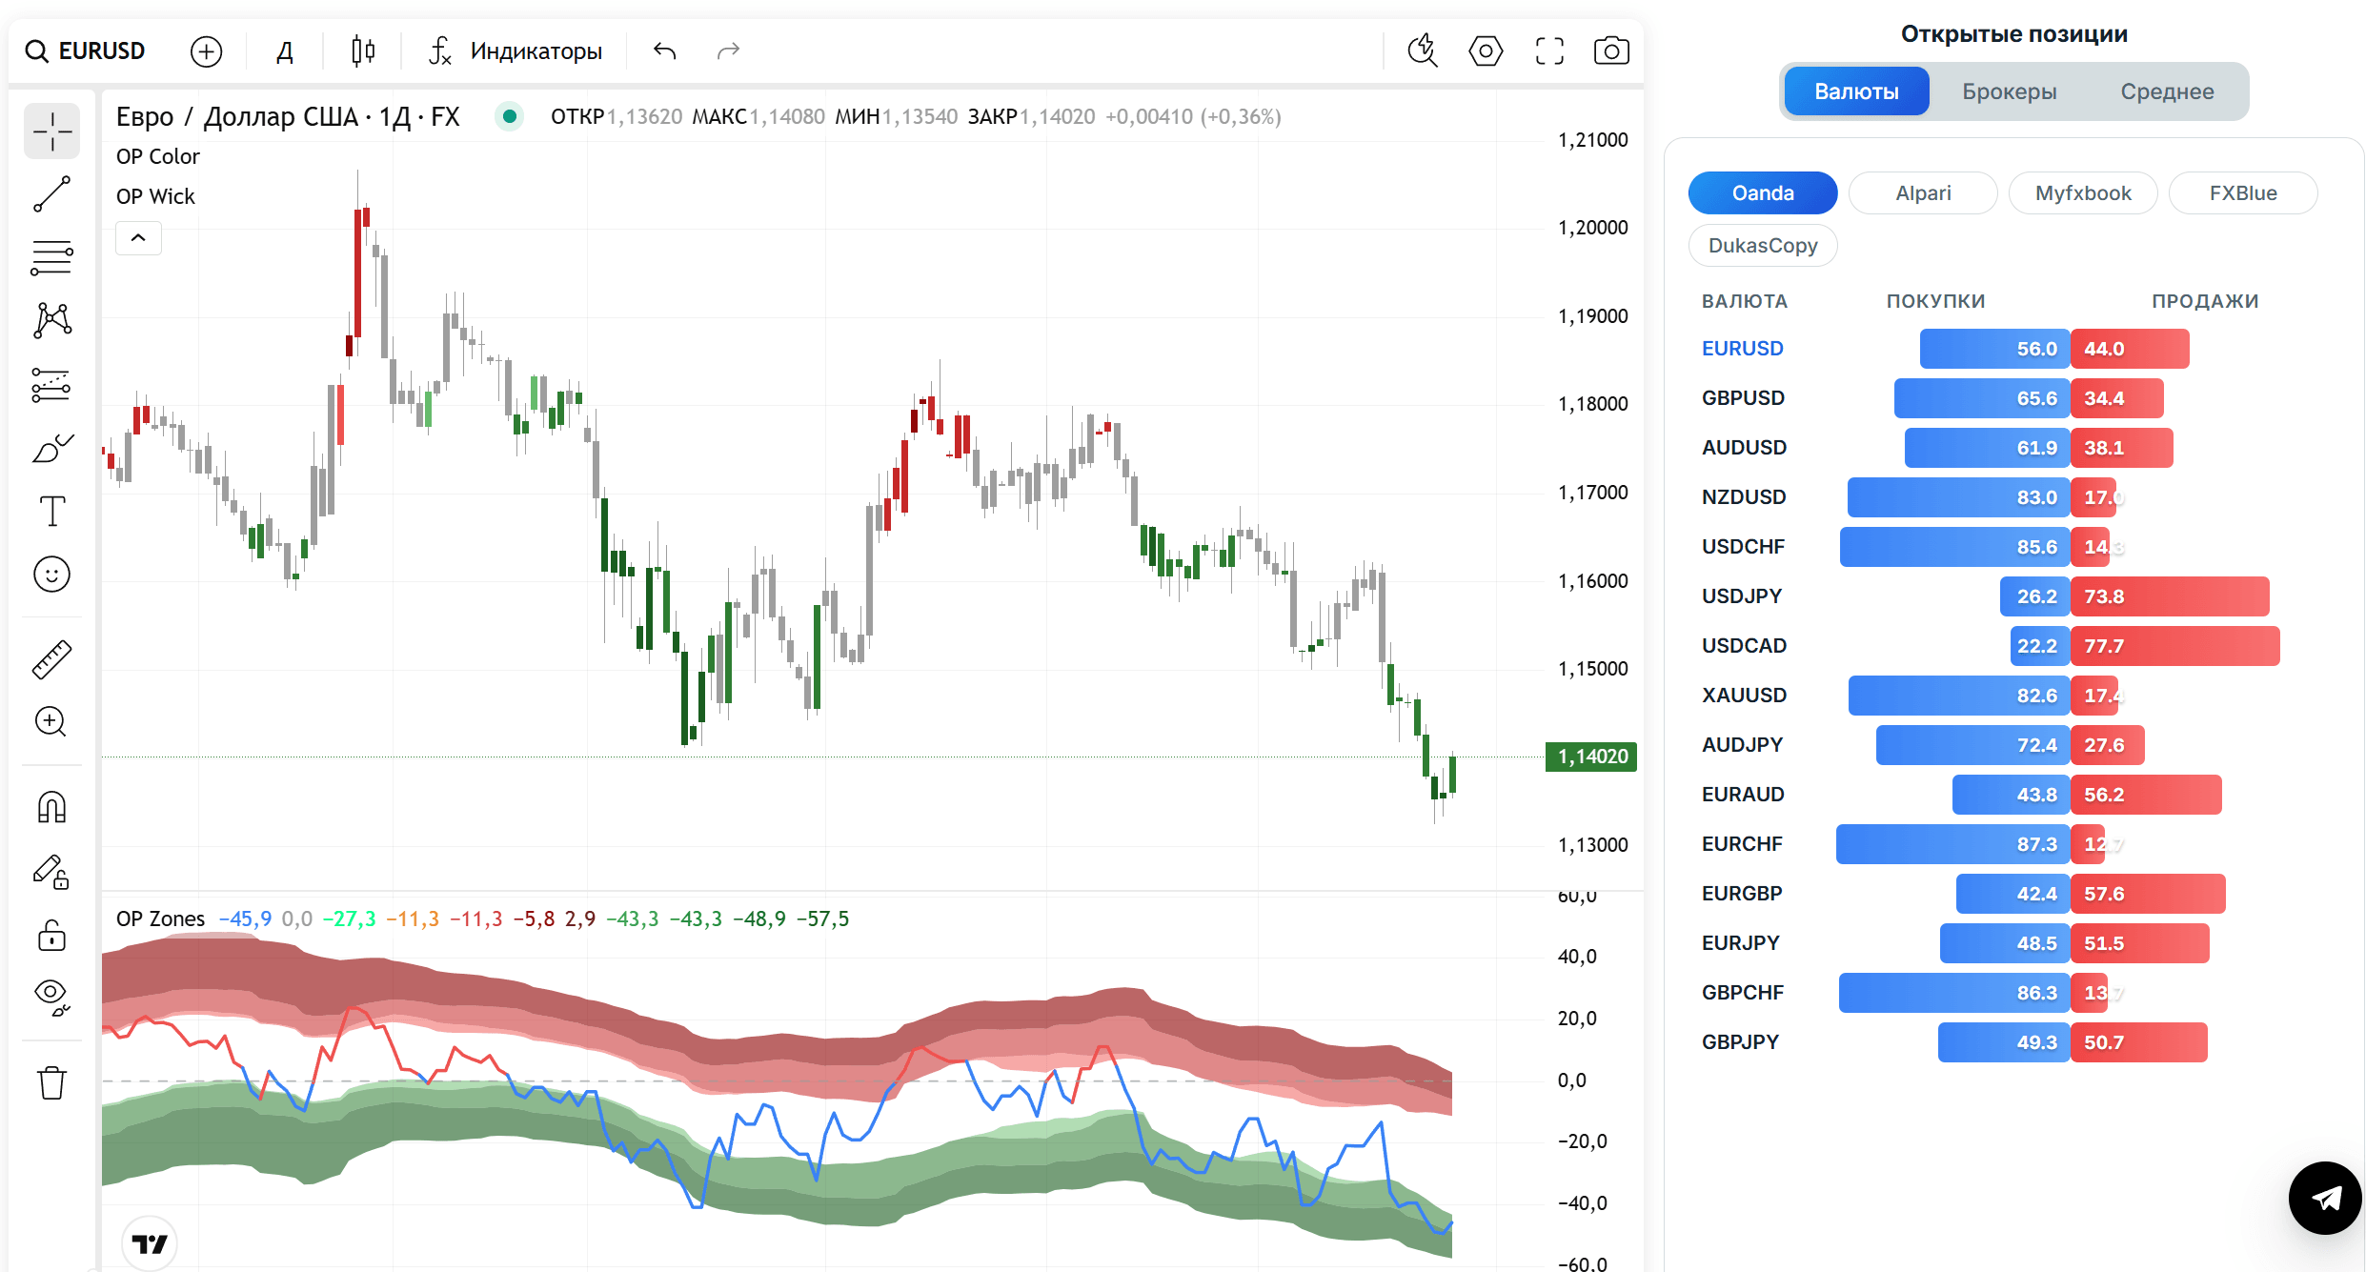
Task: Click the EURUSD symbol search field
Action: (x=86, y=50)
